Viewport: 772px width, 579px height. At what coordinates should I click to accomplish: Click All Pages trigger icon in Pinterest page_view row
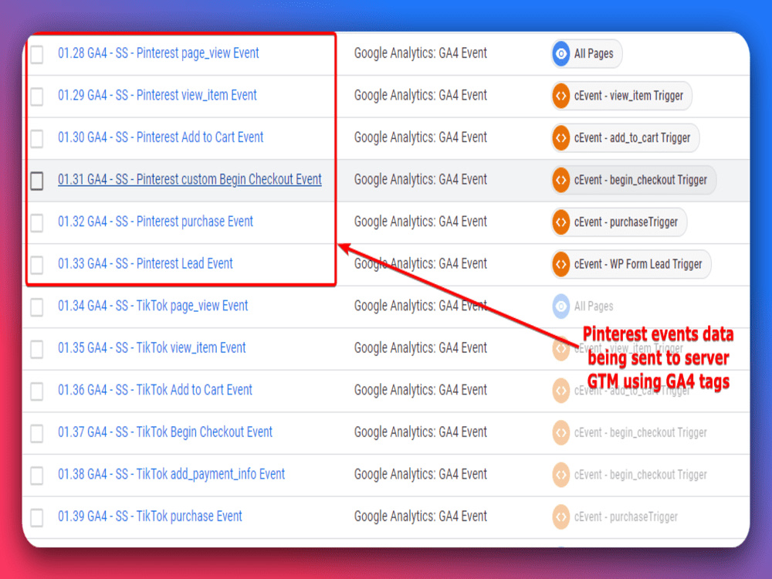[560, 54]
